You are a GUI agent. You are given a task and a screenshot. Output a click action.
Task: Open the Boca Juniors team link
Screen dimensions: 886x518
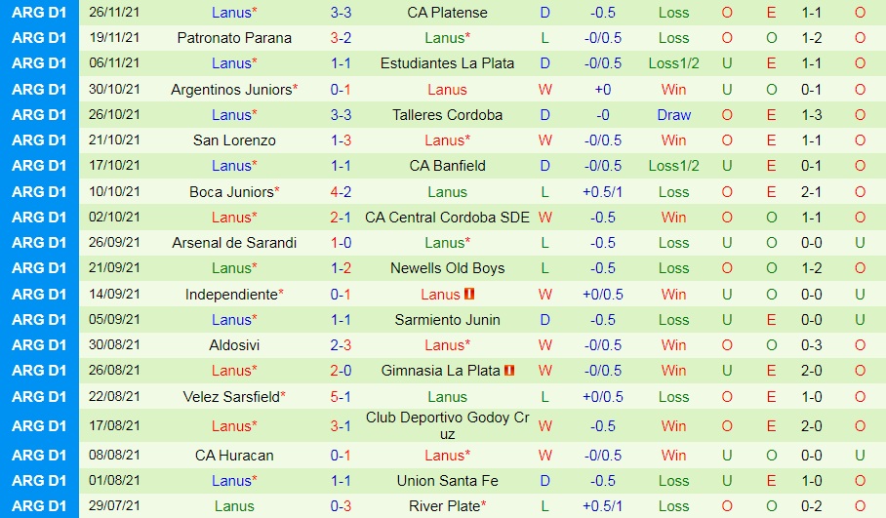(231, 191)
